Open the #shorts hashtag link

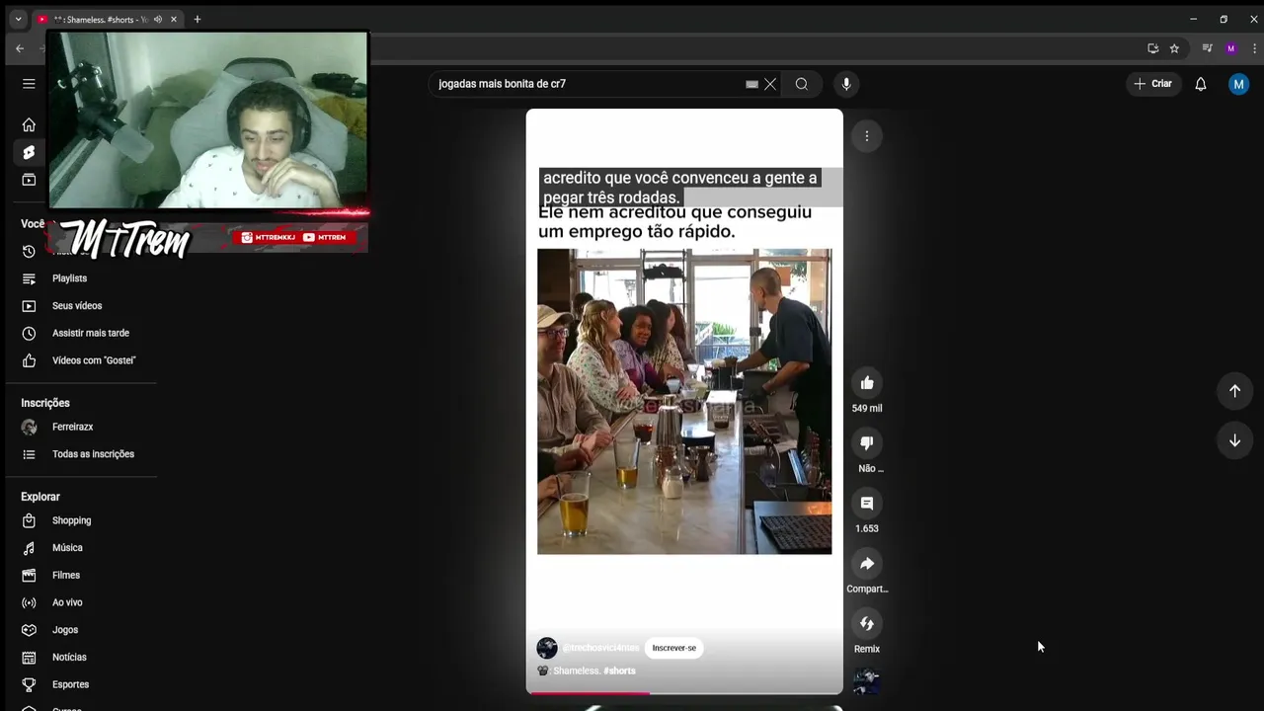tap(619, 671)
